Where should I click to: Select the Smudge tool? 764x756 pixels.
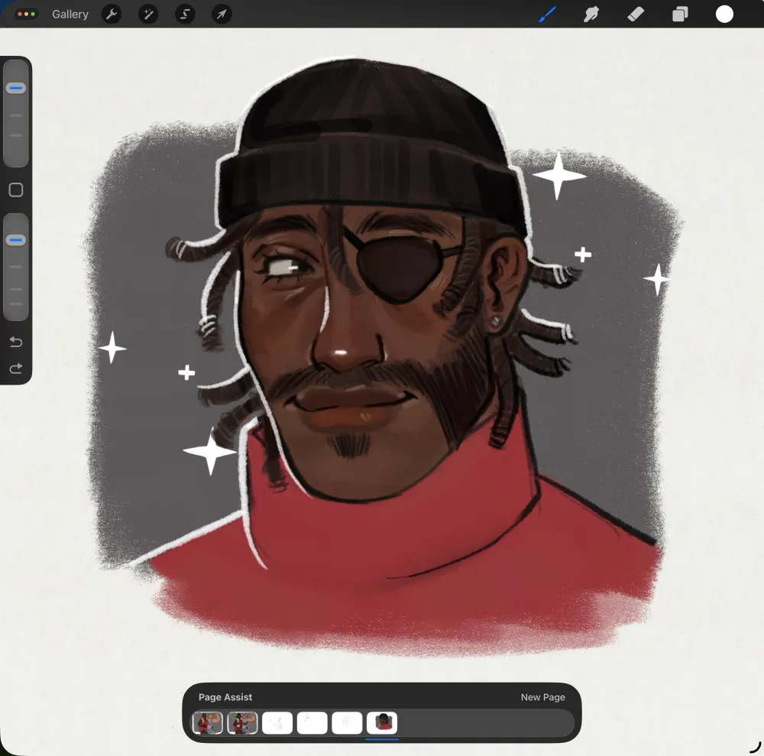tap(591, 15)
